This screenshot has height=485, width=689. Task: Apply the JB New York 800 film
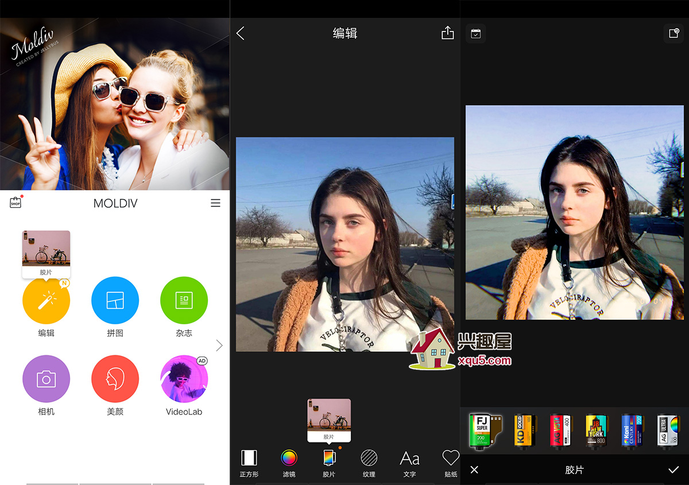click(596, 430)
